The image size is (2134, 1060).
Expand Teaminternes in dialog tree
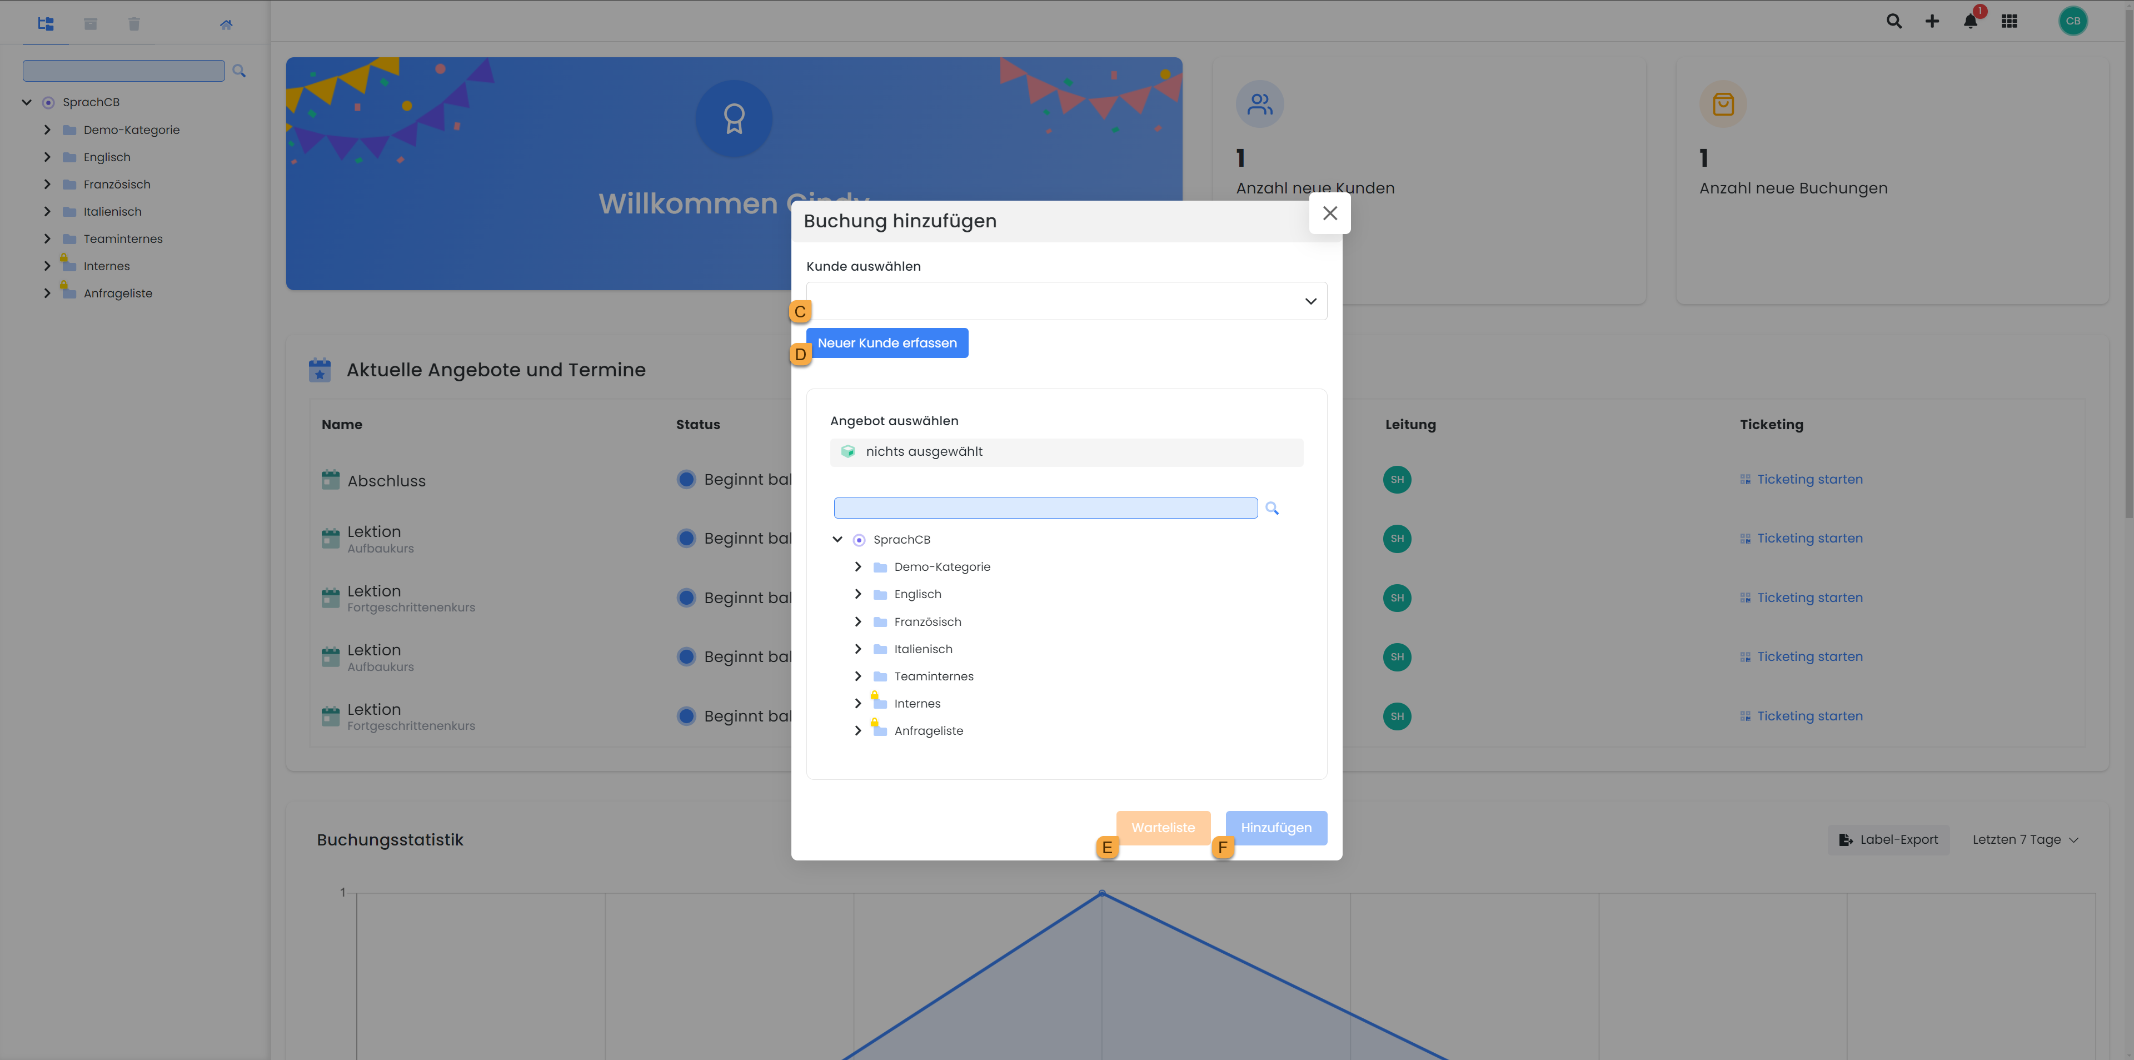point(858,676)
